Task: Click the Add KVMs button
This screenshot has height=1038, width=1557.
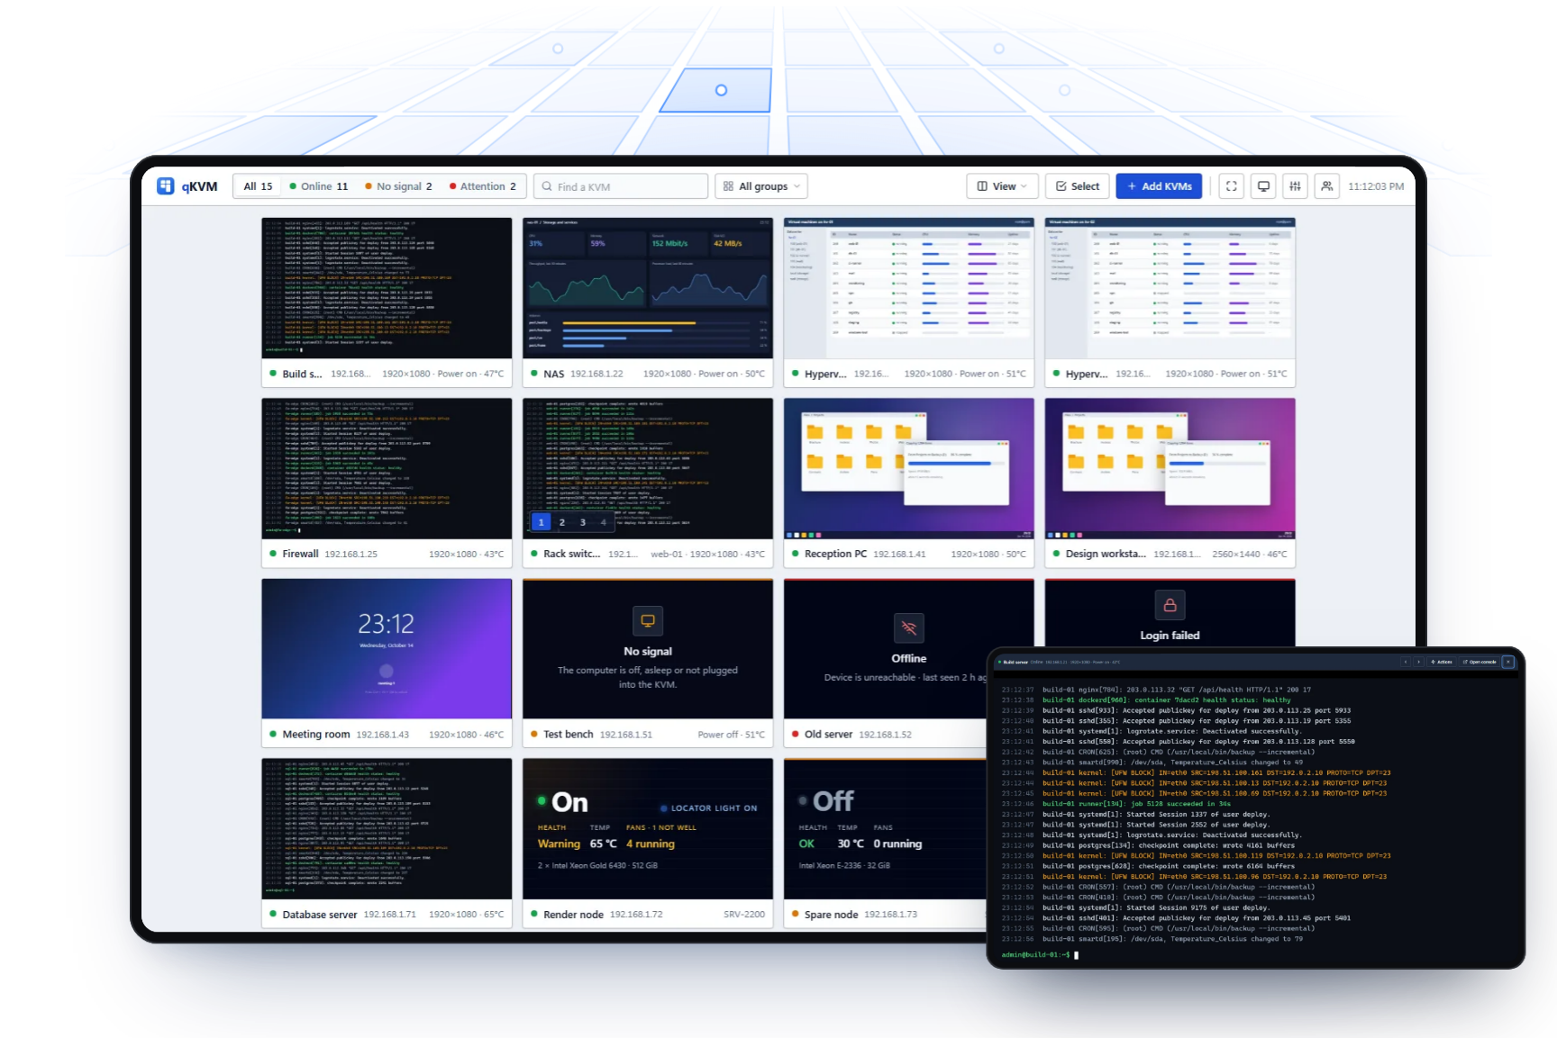Action: coord(1159,186)
